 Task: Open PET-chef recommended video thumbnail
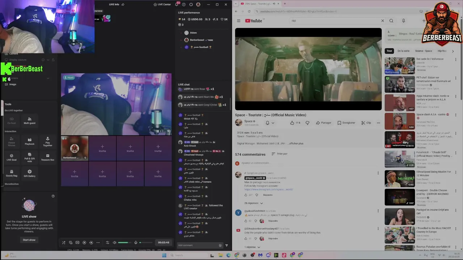point(400,84)
